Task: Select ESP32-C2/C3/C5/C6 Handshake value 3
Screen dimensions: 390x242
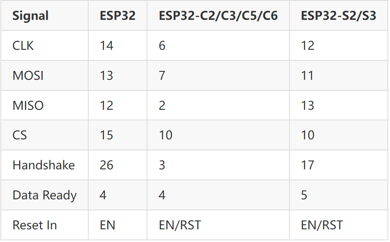Action: click(162, 165)
